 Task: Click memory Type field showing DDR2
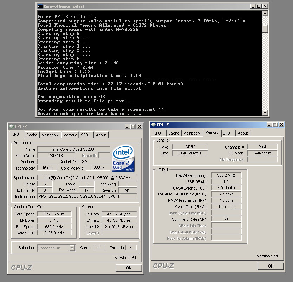tap(190, 147)
